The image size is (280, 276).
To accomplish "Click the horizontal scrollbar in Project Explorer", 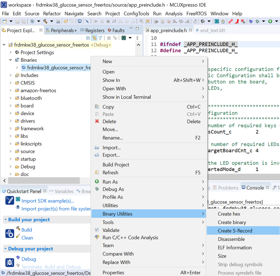I will (44, 181).
